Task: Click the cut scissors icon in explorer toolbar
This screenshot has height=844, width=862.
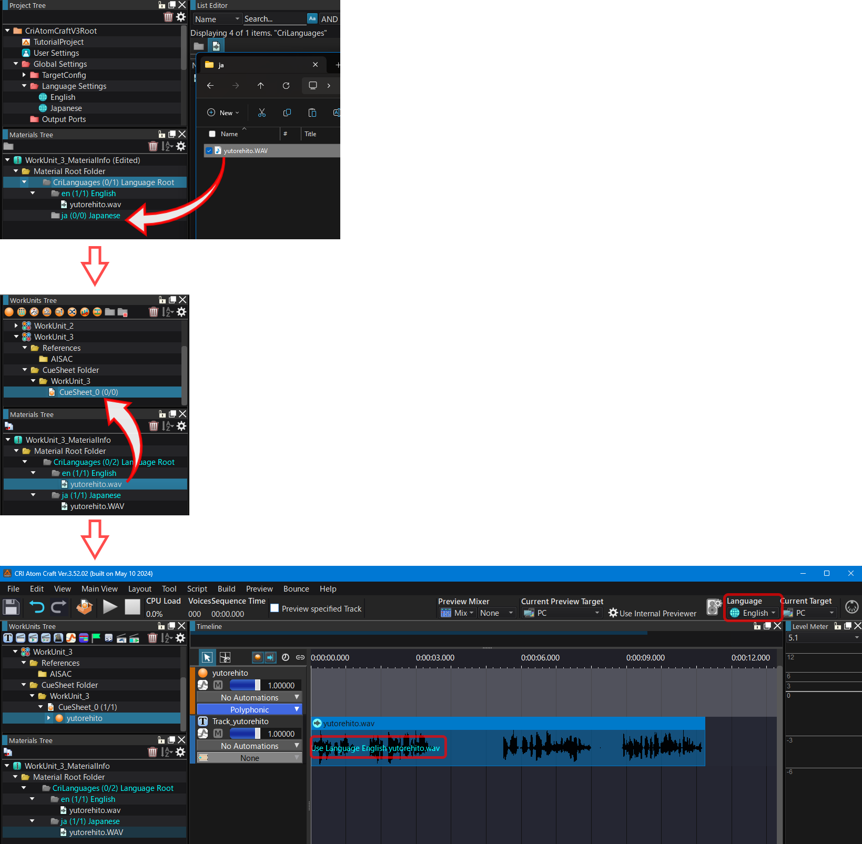Action: [x=262, y=113]
